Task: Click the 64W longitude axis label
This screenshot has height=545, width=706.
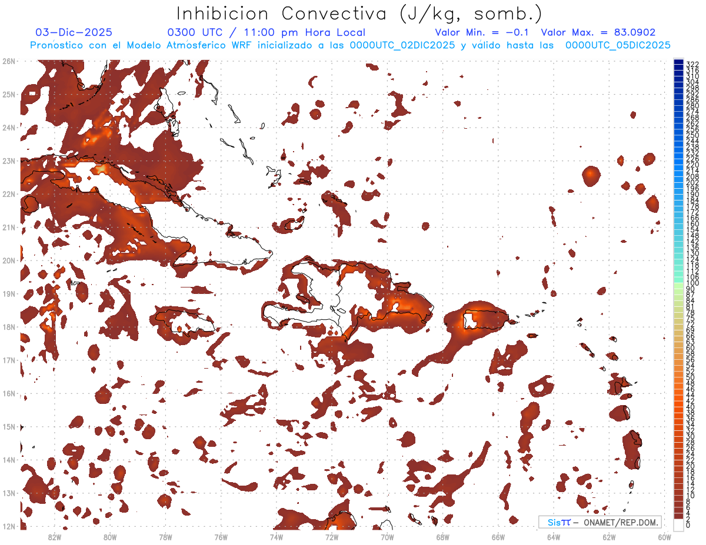Action: 554,537
